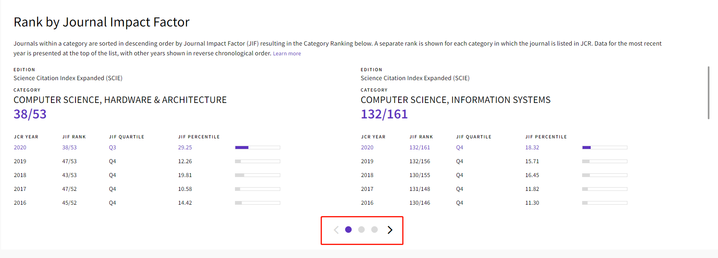Click the purple 18.32 percentile progress bar
This screenshot has height=258, width=718.
point(605,148)
